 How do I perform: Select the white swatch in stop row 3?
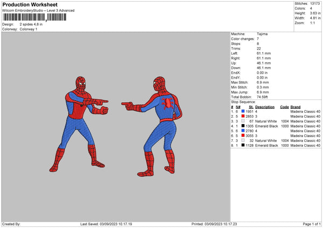(x=243, y=121)
